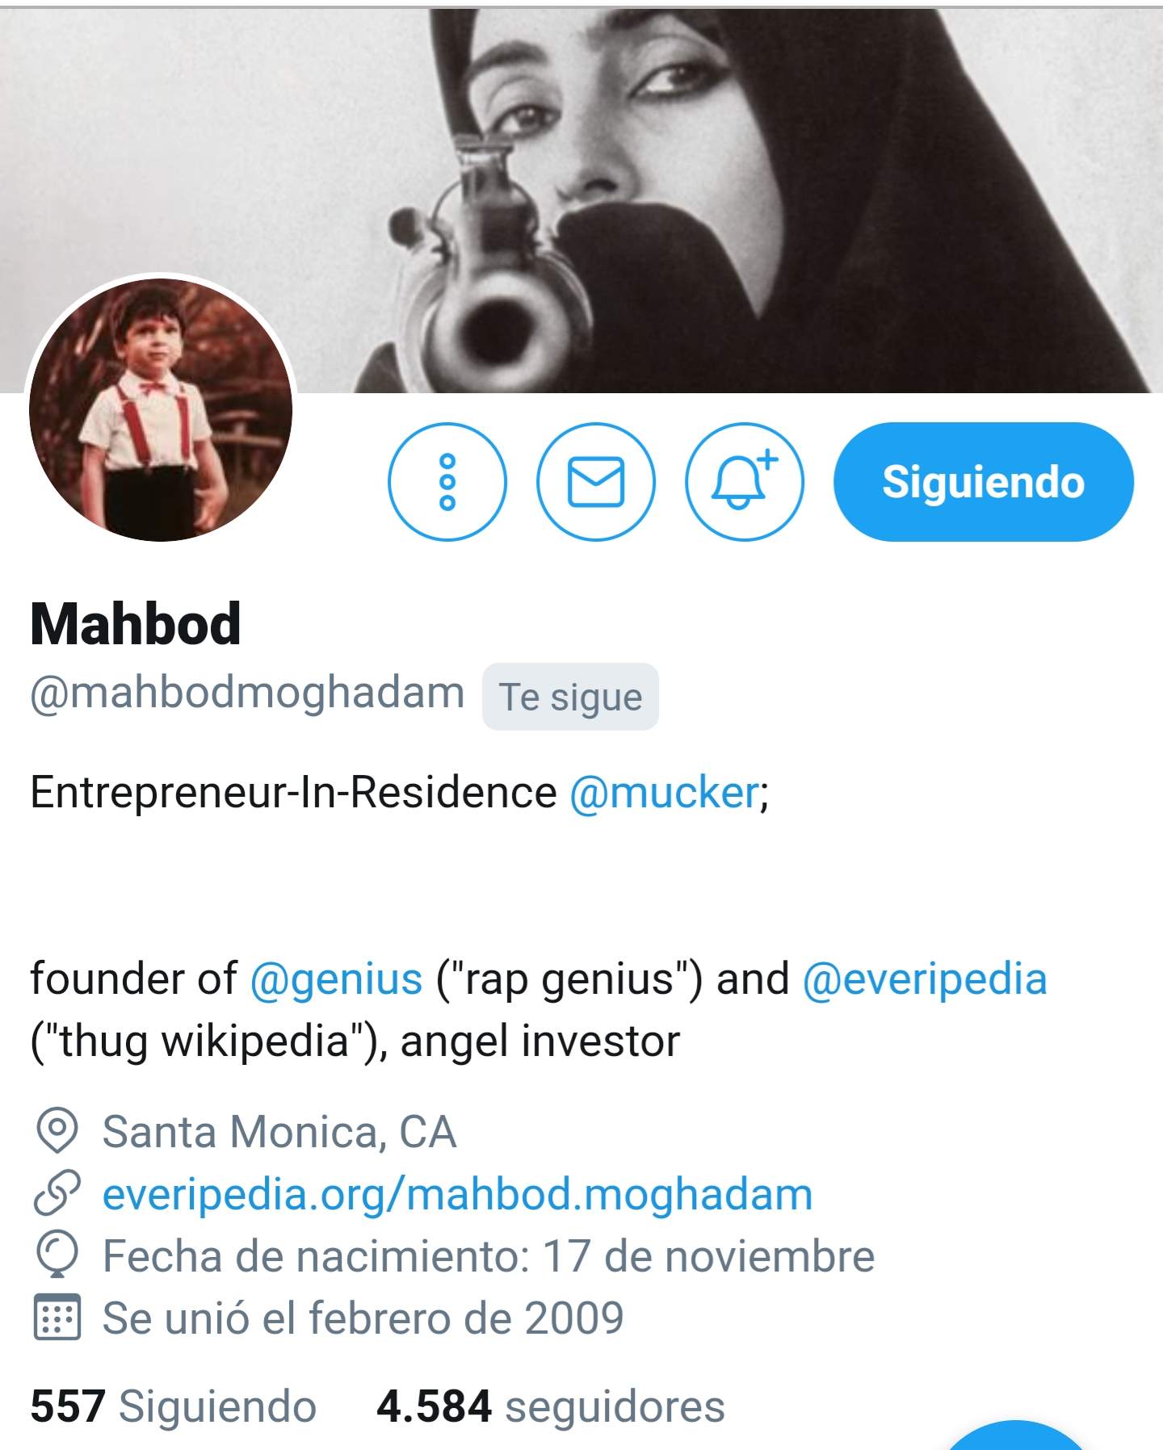This screenshot has height=1450, width=1163.
Task: Open the @genius mention link
Action: (336, 979)
